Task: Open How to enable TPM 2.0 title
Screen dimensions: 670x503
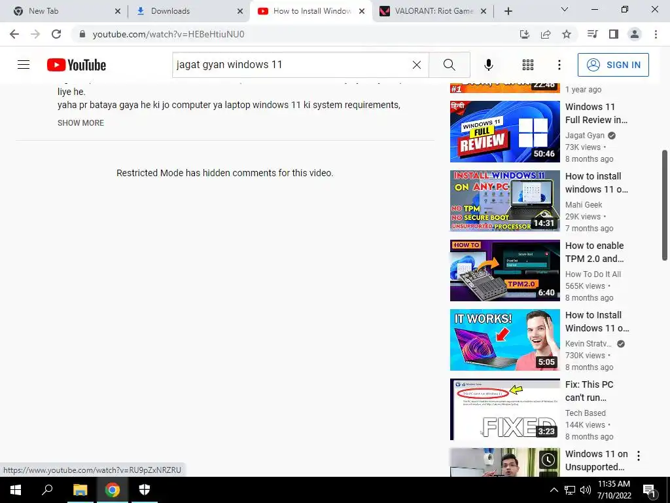Action: [x=594, y=252]
